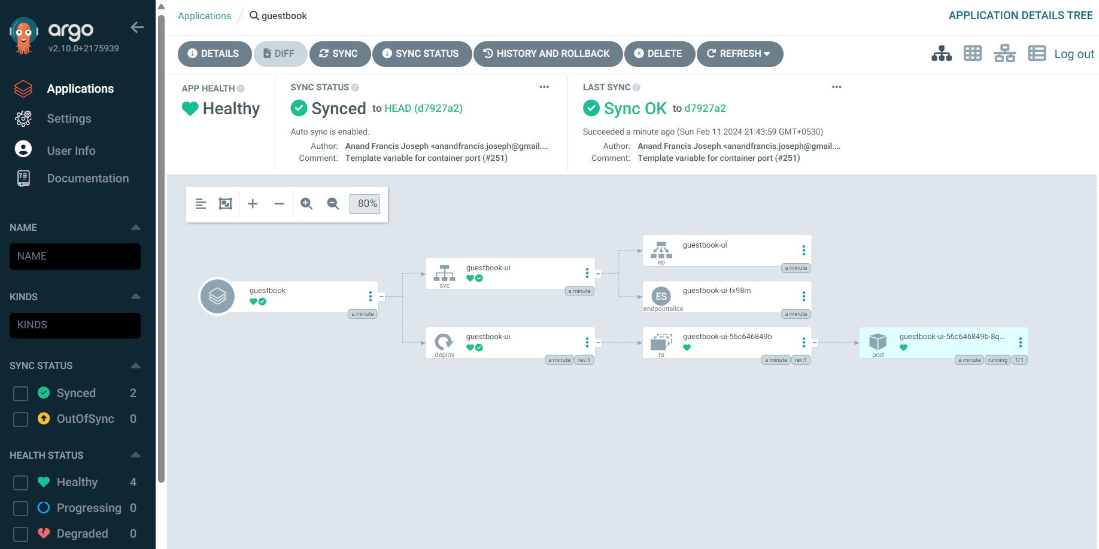The image size is (1099, 549).
Task: Select the pod node cube icon
Action: [x=878, y=342]
